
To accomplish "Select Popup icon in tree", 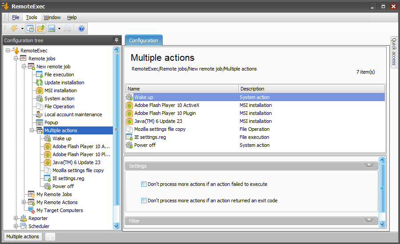I will tap(40, 122).
